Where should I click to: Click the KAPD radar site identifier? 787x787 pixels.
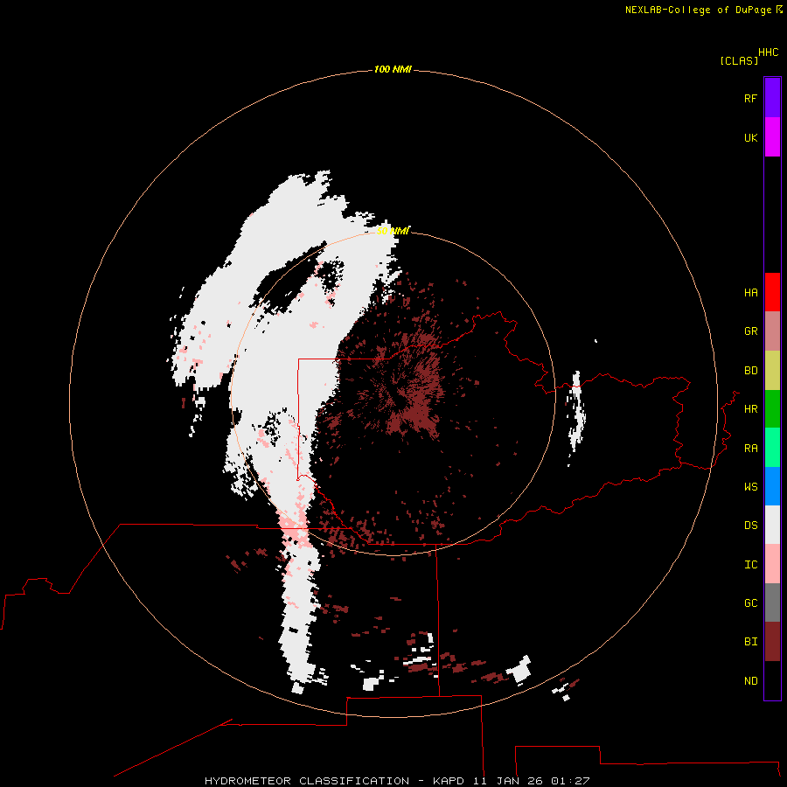coord(449,781)
